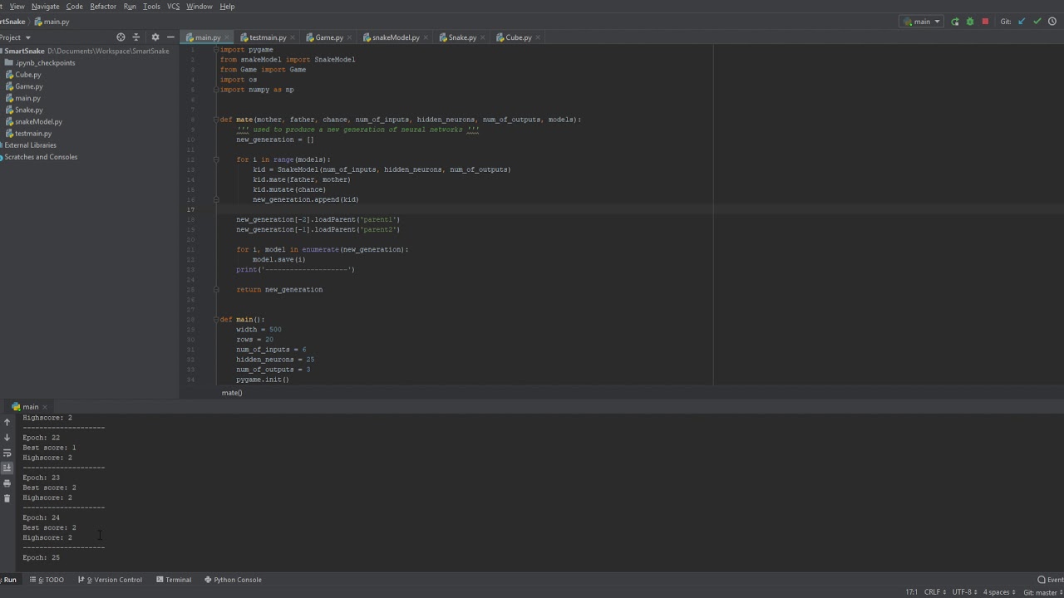The width and height of the screenshot is (1064, 598).
Task: Select Game.py in the Project tree
Action: 29,86
